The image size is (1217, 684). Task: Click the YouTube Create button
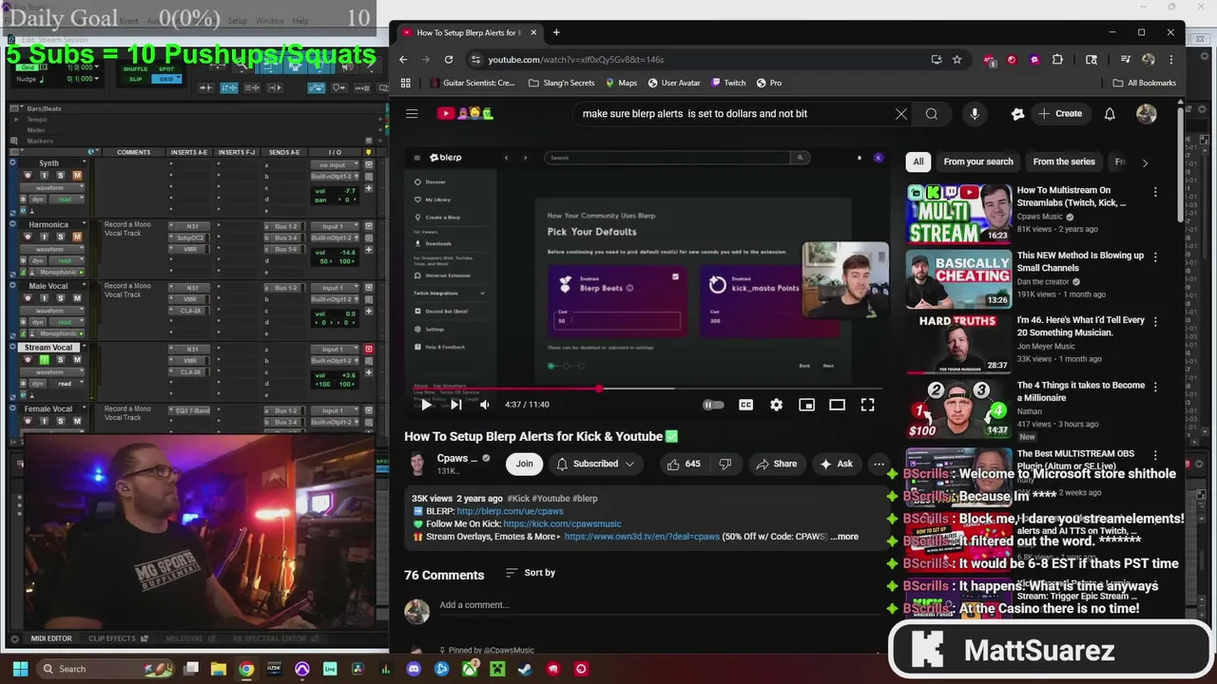click(1060, 114)
